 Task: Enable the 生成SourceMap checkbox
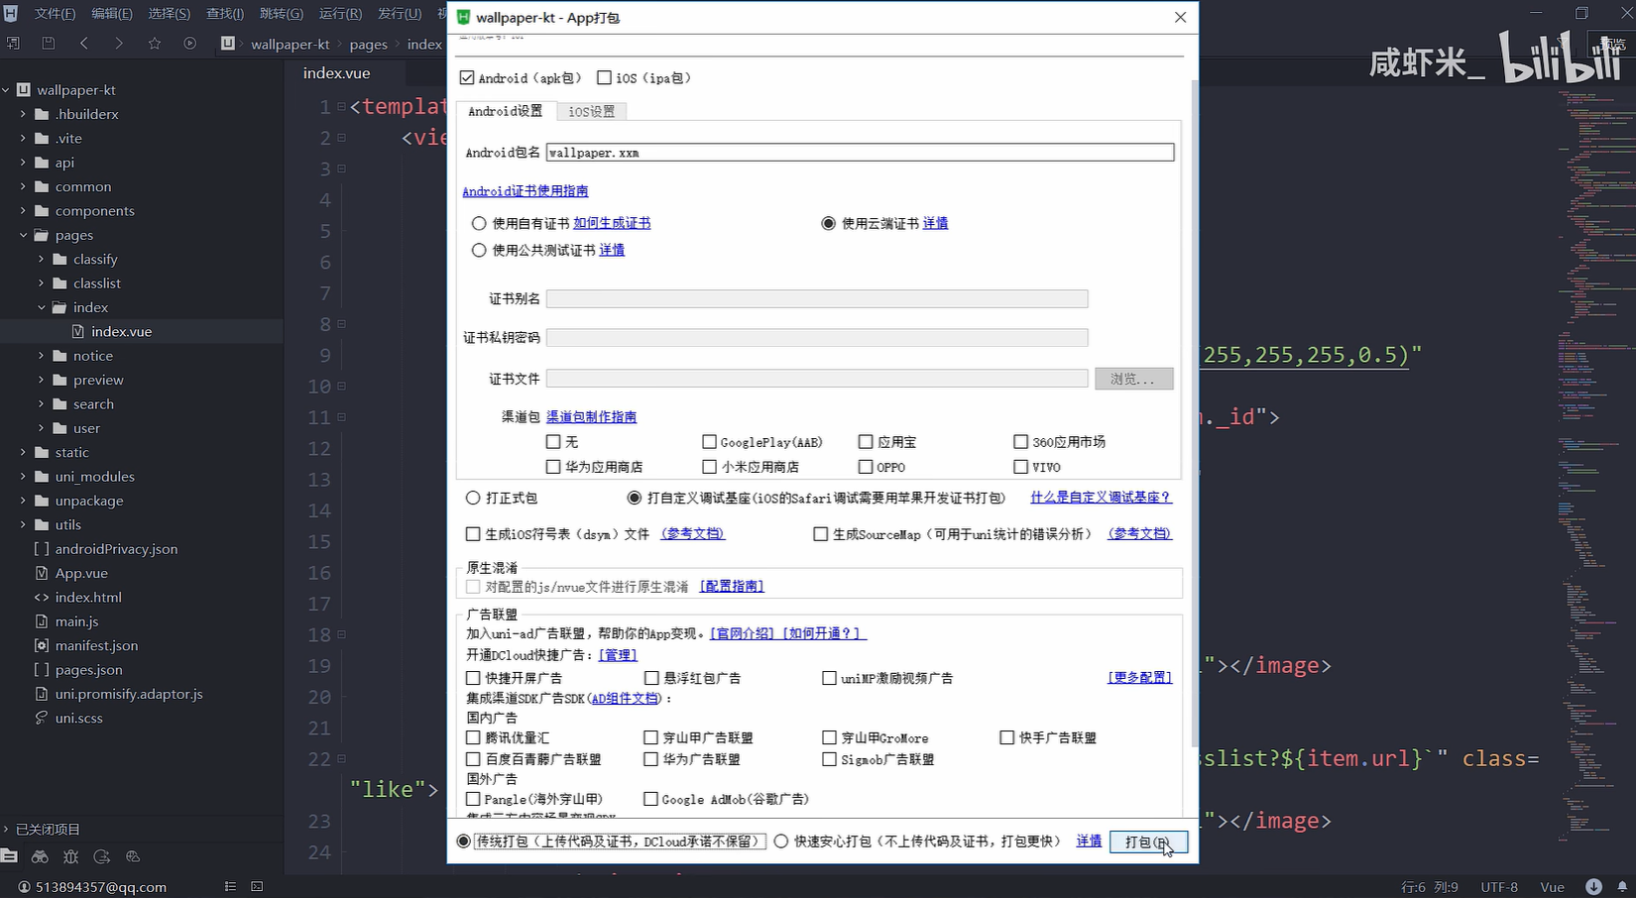(820, 534)
